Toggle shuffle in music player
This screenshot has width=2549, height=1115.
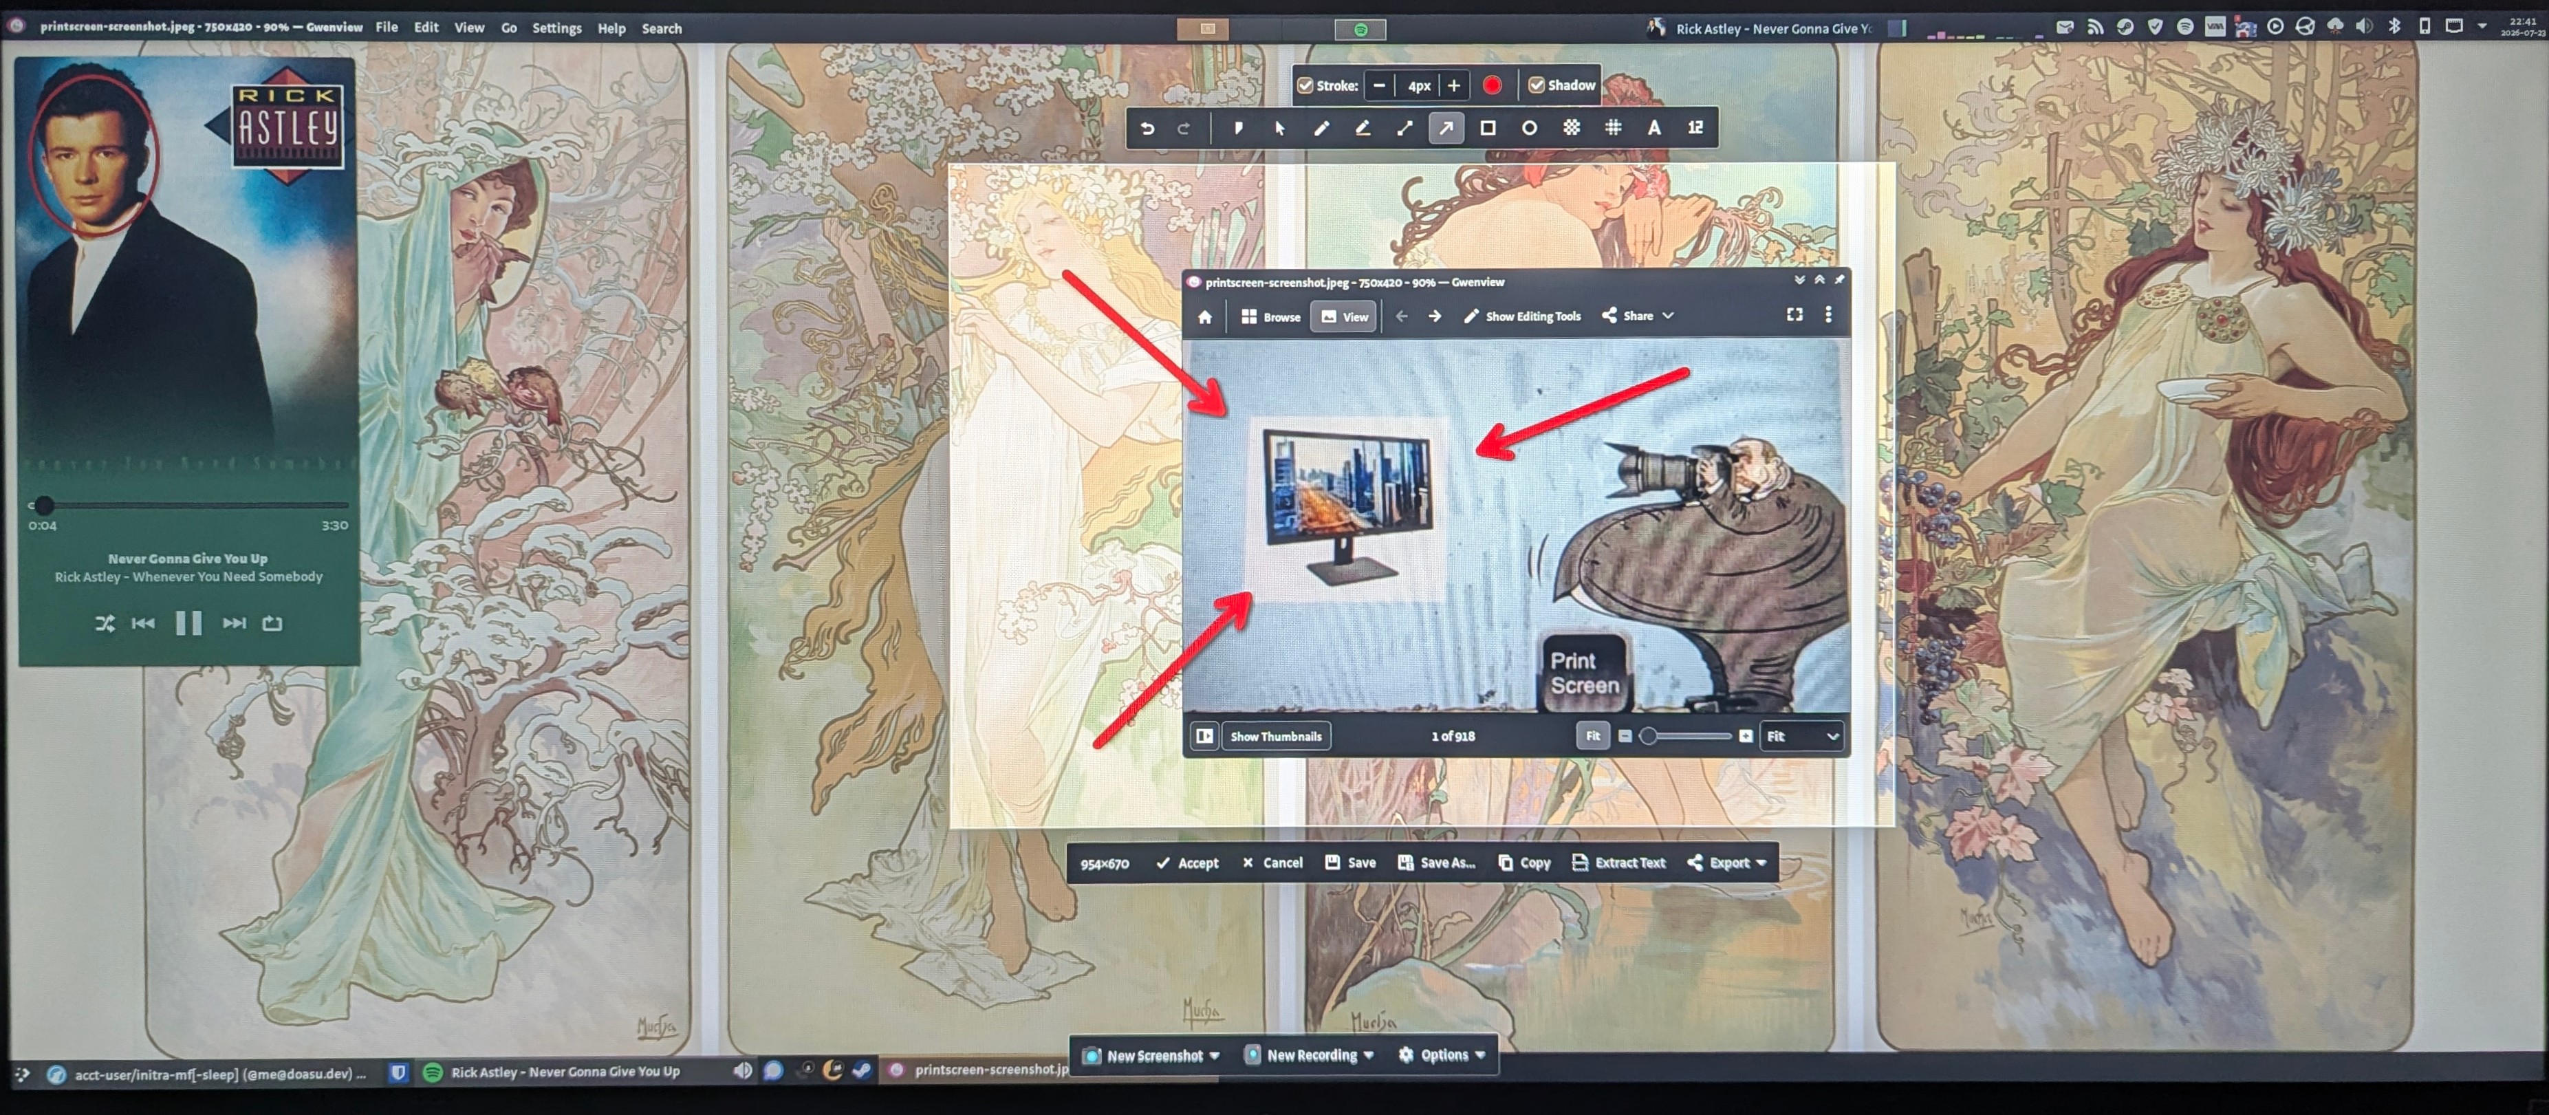click(105, 623)
